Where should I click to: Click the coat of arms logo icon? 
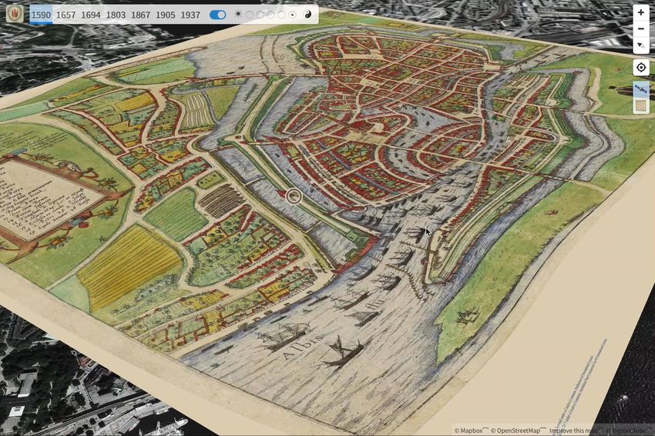click(x=15, y=14)
